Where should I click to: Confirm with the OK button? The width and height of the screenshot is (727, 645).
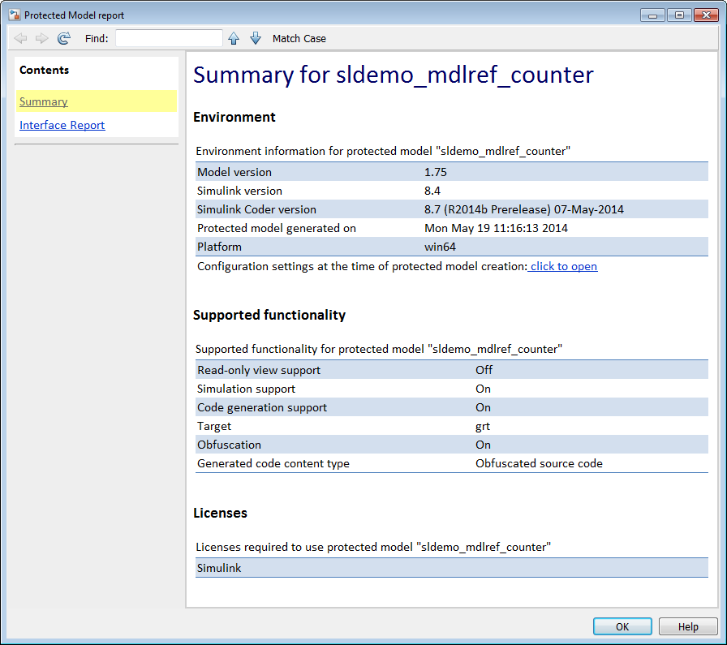pos(622,626)
